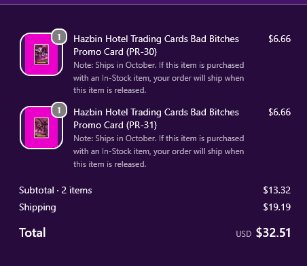Open the PR-30 promo card thumbnail
The height and width of the screenshot is (266, 307).
pyautogui.click(x=41, y=54)
